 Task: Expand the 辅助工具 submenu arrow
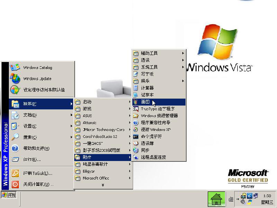pos(183,53)
